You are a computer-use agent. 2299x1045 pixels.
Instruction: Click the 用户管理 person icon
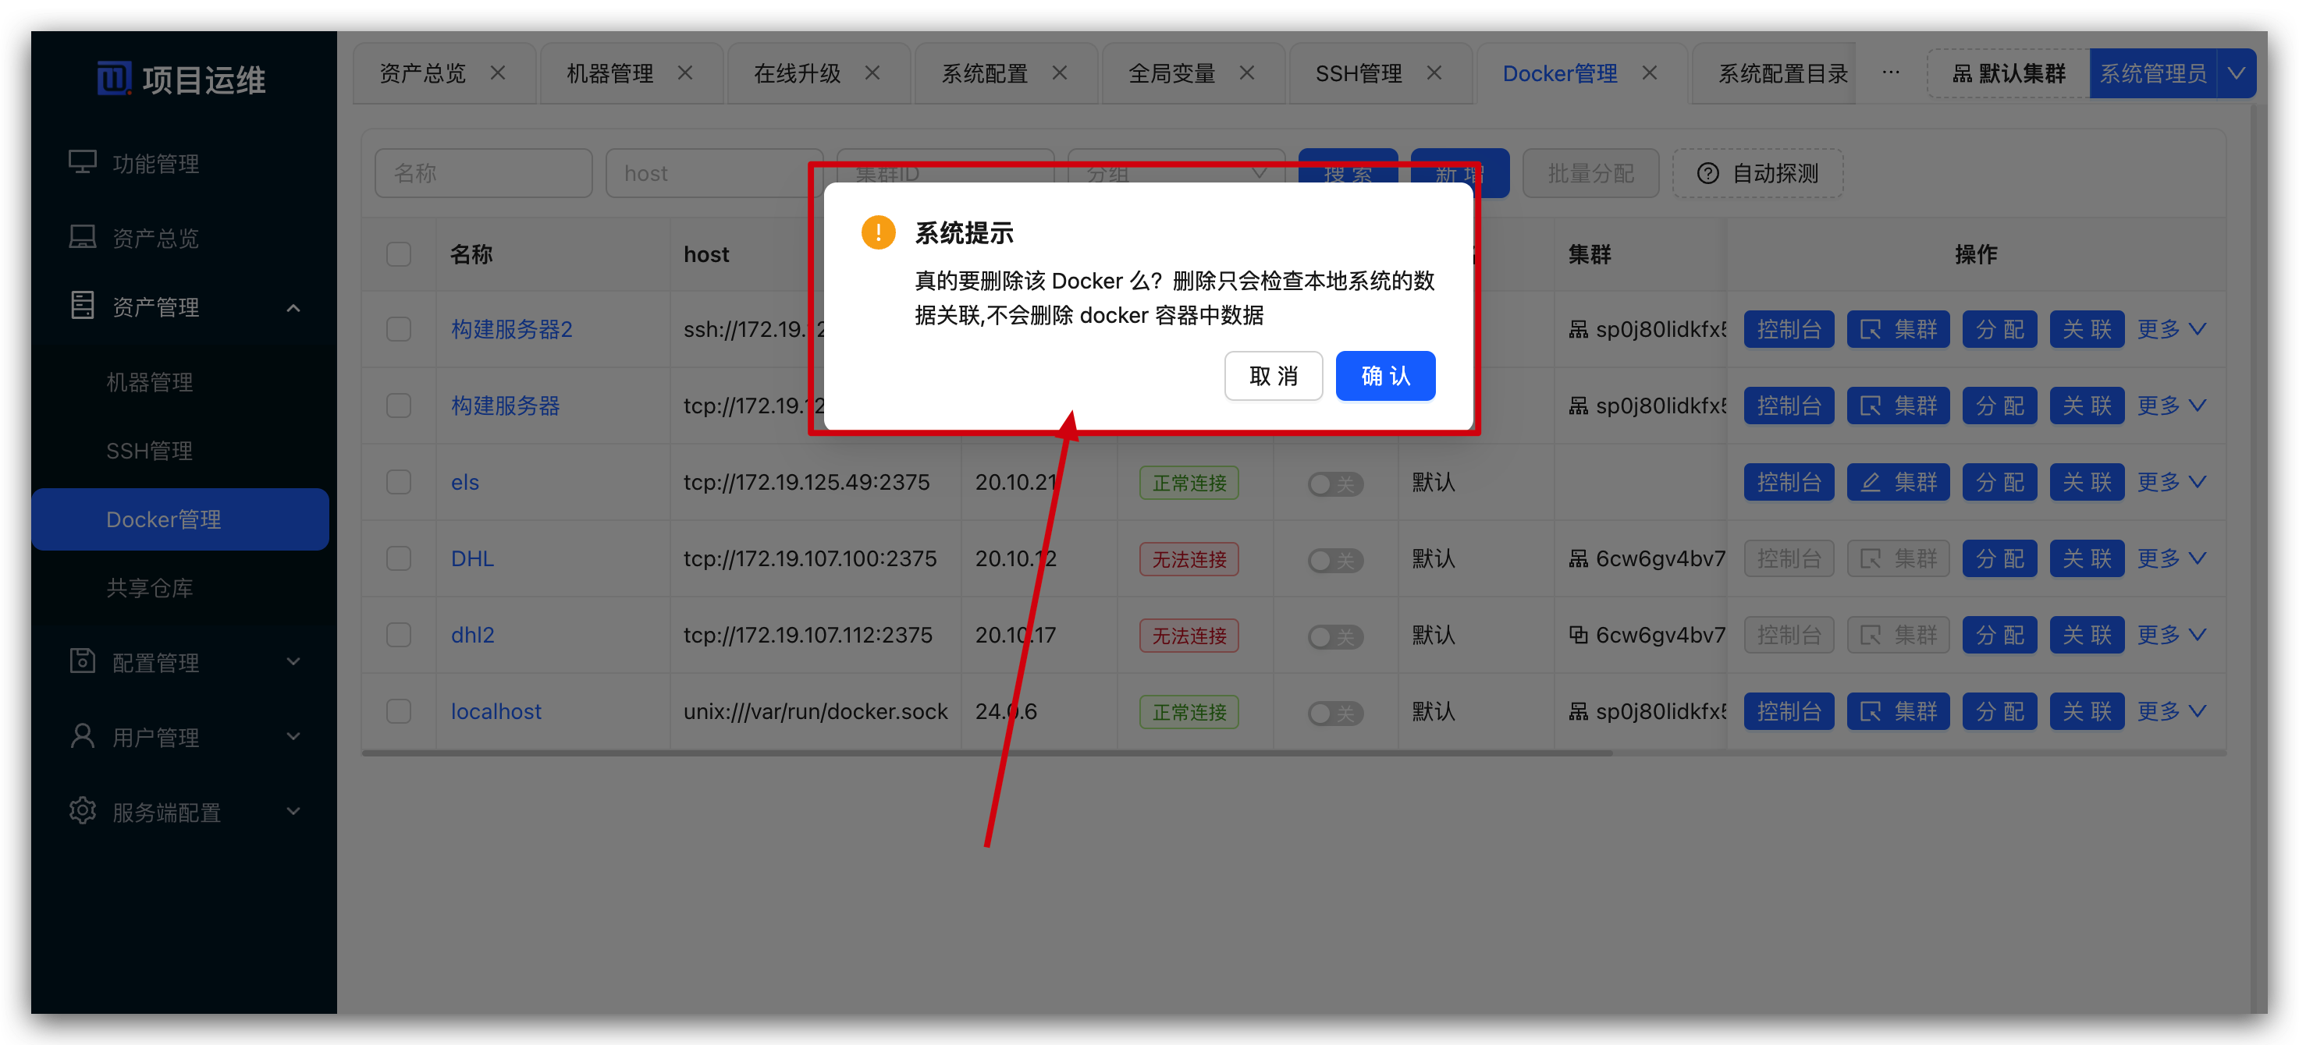tap(83, 735)
